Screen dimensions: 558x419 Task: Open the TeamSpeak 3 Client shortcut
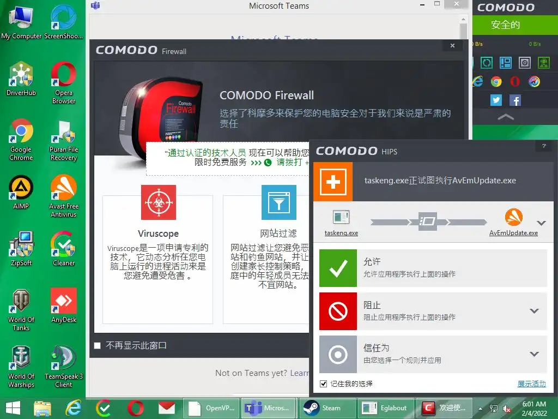63,367
